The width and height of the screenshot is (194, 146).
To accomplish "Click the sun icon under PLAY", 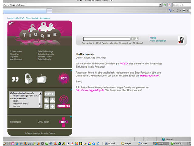I will pos(47,106).
